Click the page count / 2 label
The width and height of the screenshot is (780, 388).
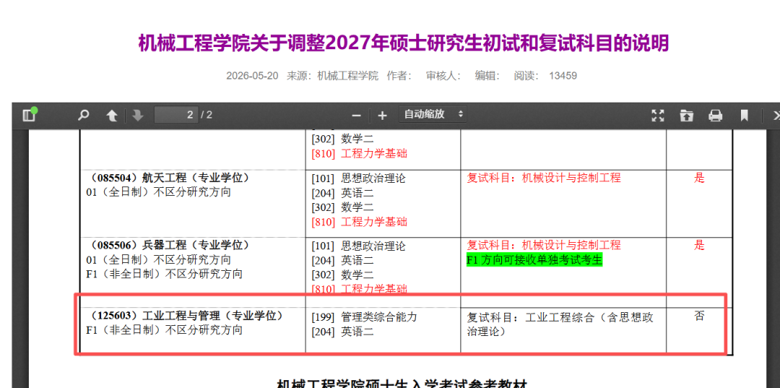(x=207, y=115)
